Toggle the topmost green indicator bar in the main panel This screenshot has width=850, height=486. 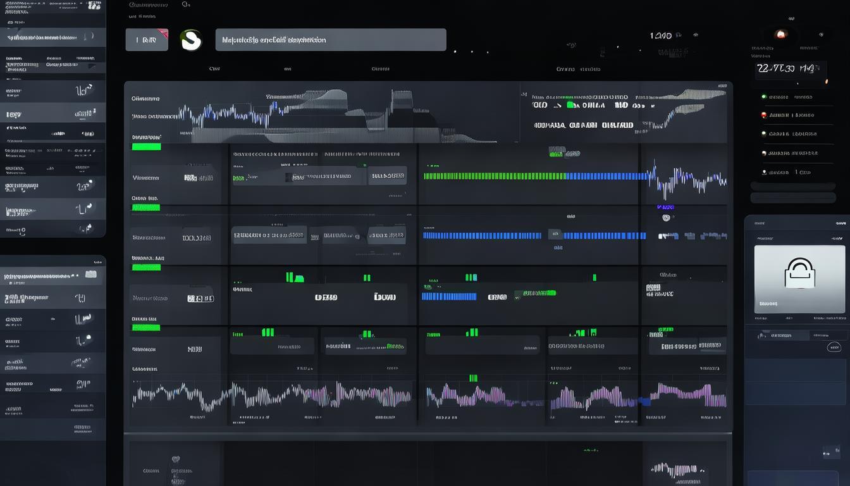pyautogui.click(x=146, y=147)
